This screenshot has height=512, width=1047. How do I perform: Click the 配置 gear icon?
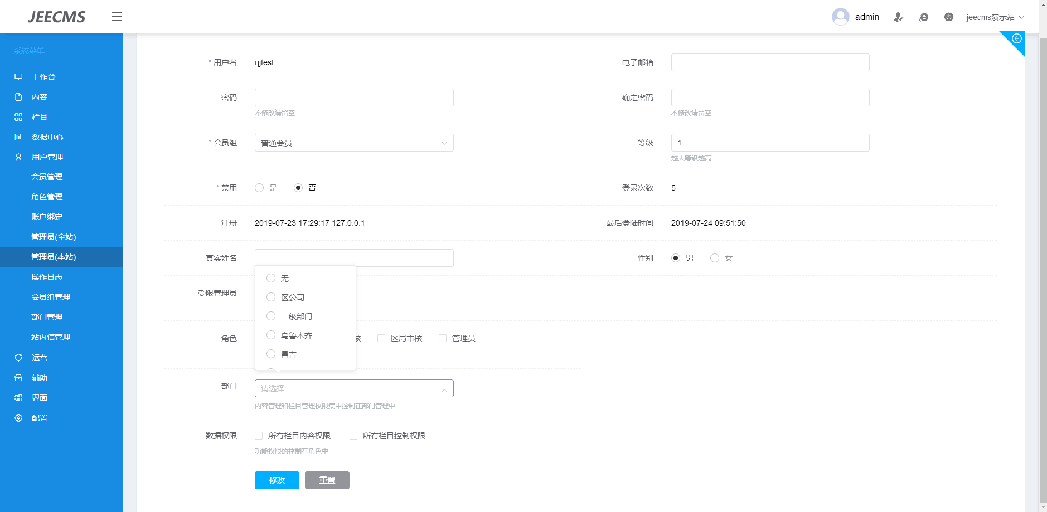pyautogui.click(x=18, y=418)
